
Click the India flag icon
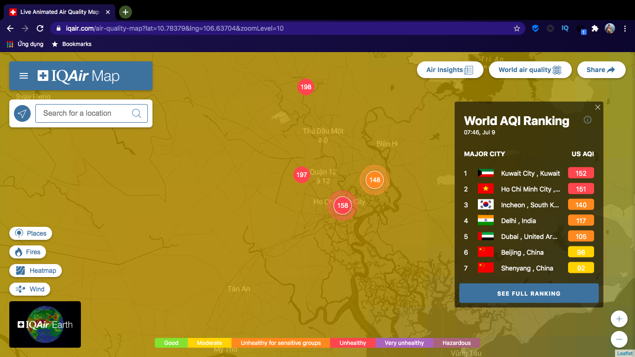(x=485, y=221)
